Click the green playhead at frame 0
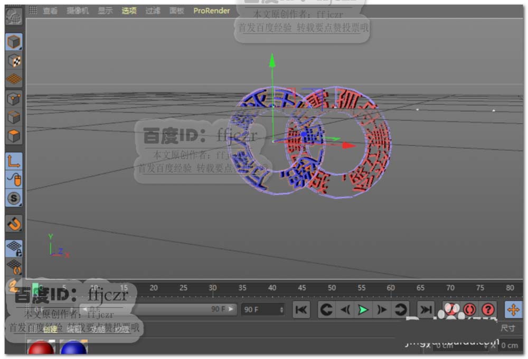Screen dimensions: 528x359 [x=35, y=289]
